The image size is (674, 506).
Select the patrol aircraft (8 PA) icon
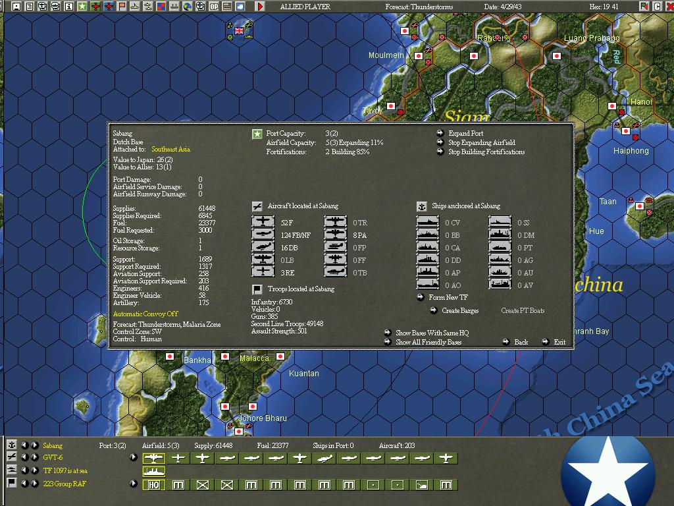pos(335,235)
